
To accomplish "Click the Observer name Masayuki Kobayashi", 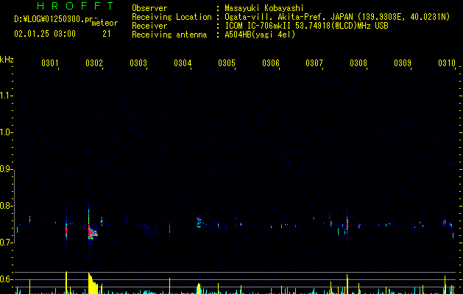I will pos(264,8).
